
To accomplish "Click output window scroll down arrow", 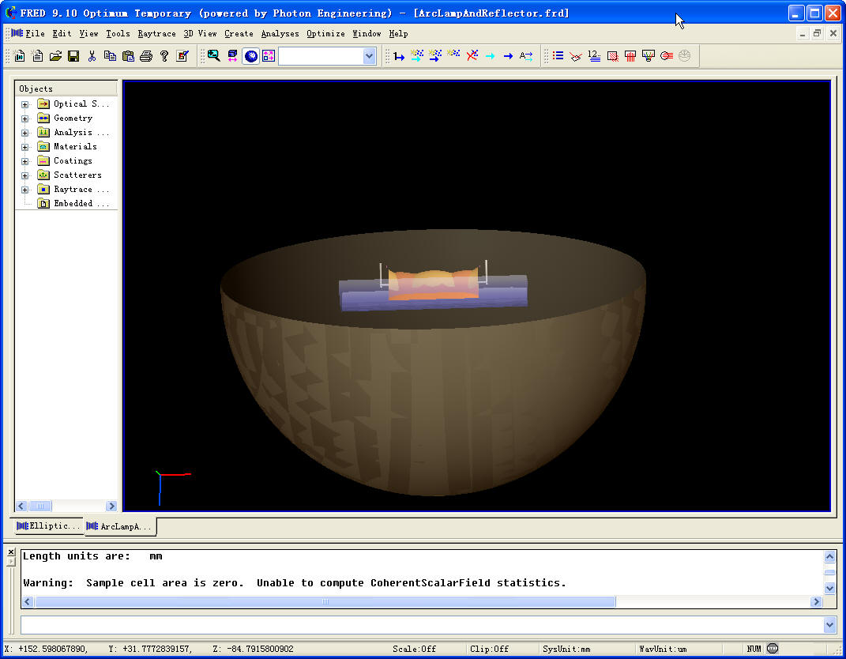I will coord(830,589).
